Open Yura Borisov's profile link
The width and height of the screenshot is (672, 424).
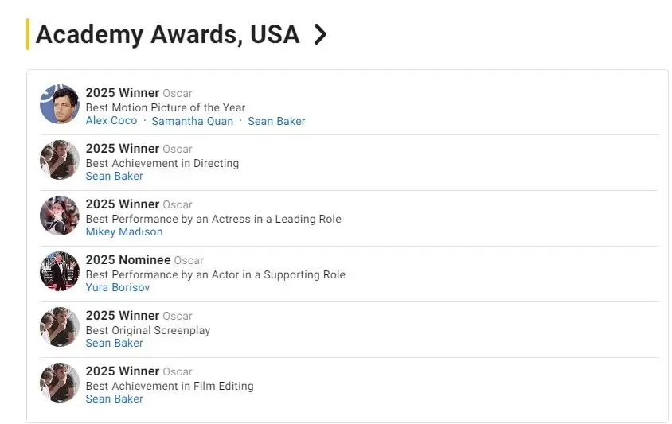click(118, 287)
